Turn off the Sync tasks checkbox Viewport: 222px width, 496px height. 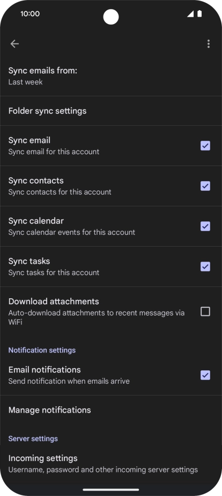pyautogui.click(x=205, y=267)
